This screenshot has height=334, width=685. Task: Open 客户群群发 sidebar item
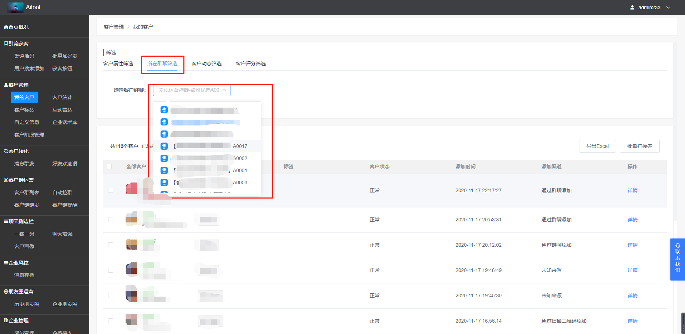pos(27,205)
